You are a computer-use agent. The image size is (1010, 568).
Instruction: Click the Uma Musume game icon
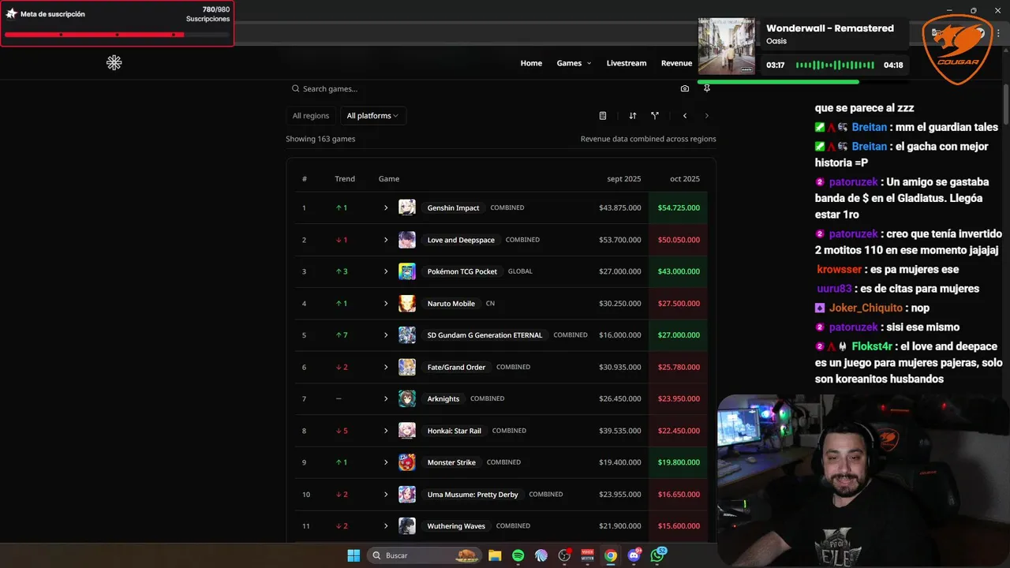click(x=407, y=495)
